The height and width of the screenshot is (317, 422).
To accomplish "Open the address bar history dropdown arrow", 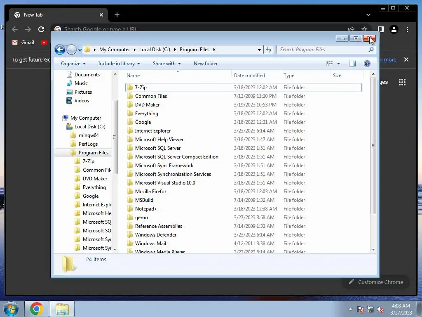I will [259, 50].
